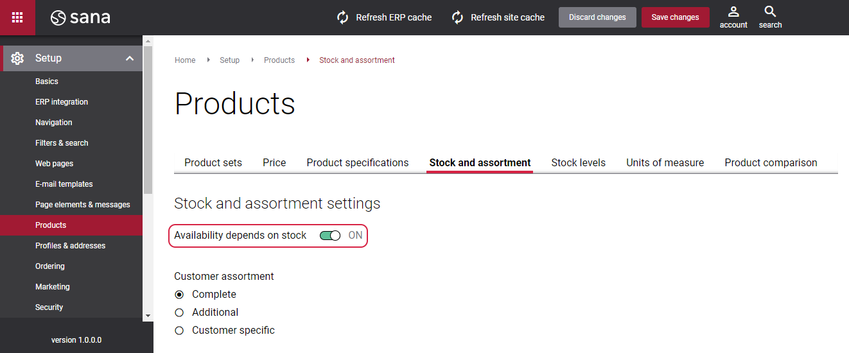Select the Additional customer assortment option
This screenshot has width=849, height=353.
pos(179,313)
